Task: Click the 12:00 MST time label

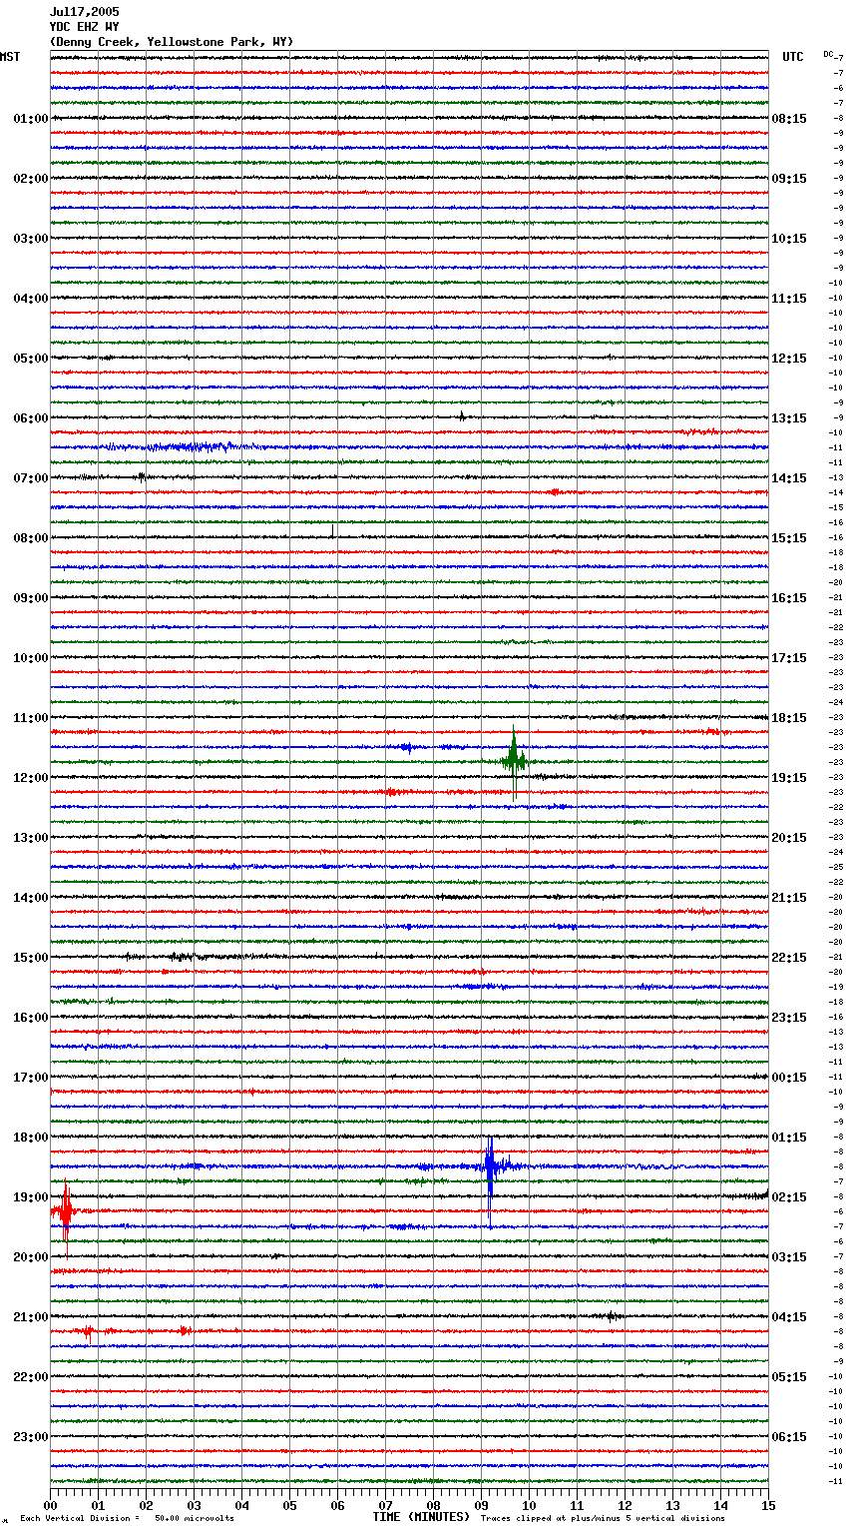Action: point(31,778)
